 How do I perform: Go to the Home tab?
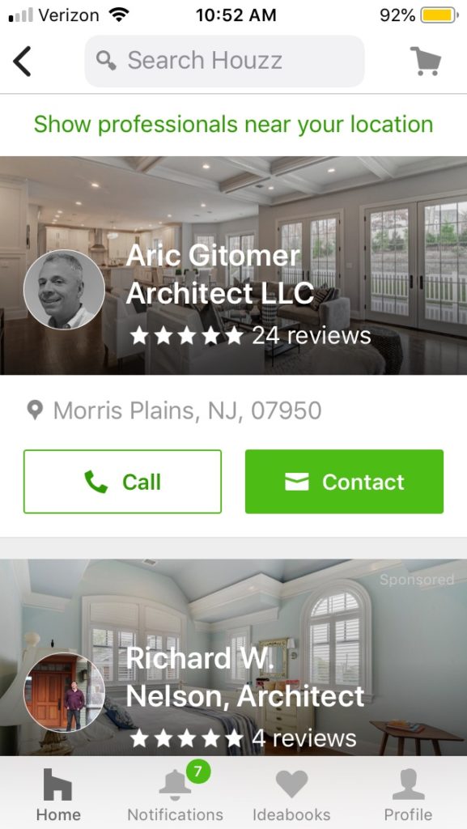58,795
